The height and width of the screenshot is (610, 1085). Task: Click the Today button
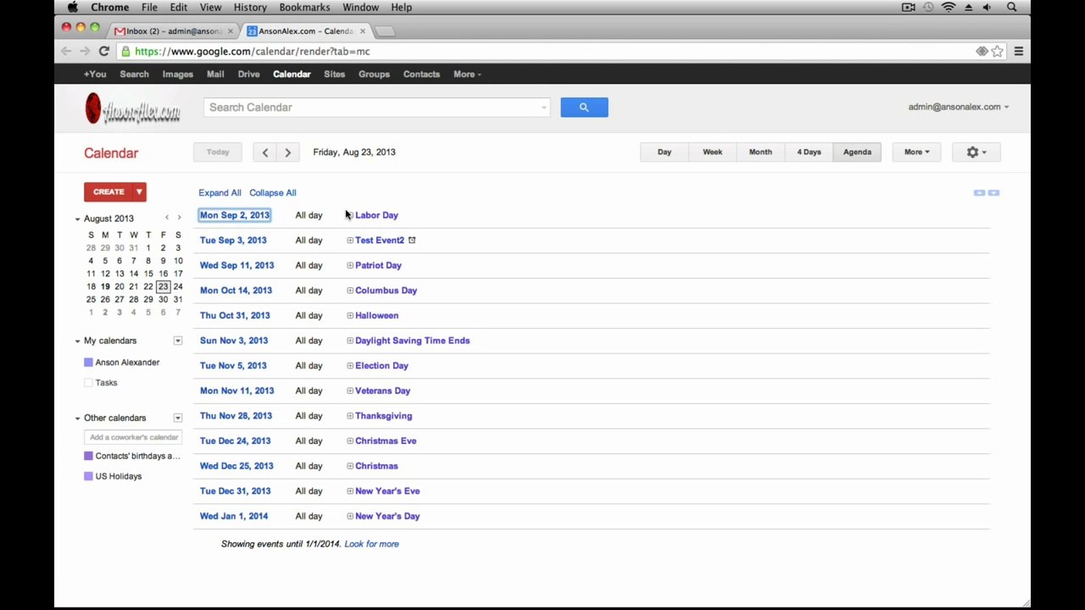pos(218,152)
